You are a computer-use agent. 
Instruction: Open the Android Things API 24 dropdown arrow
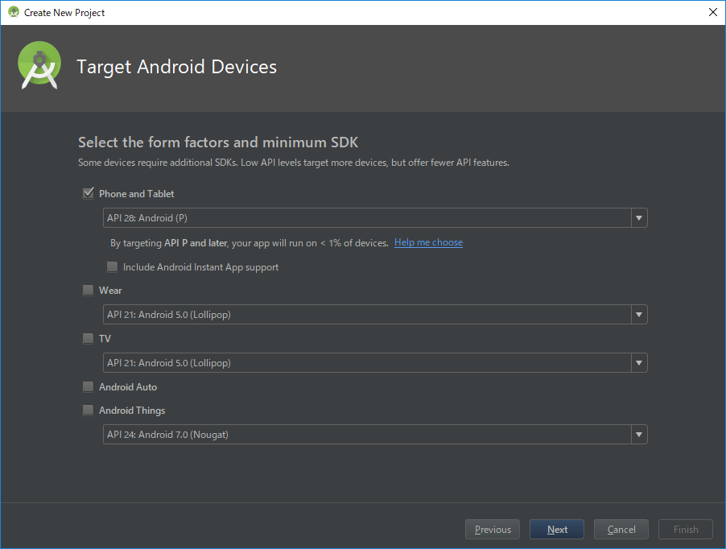pos(639,435)
